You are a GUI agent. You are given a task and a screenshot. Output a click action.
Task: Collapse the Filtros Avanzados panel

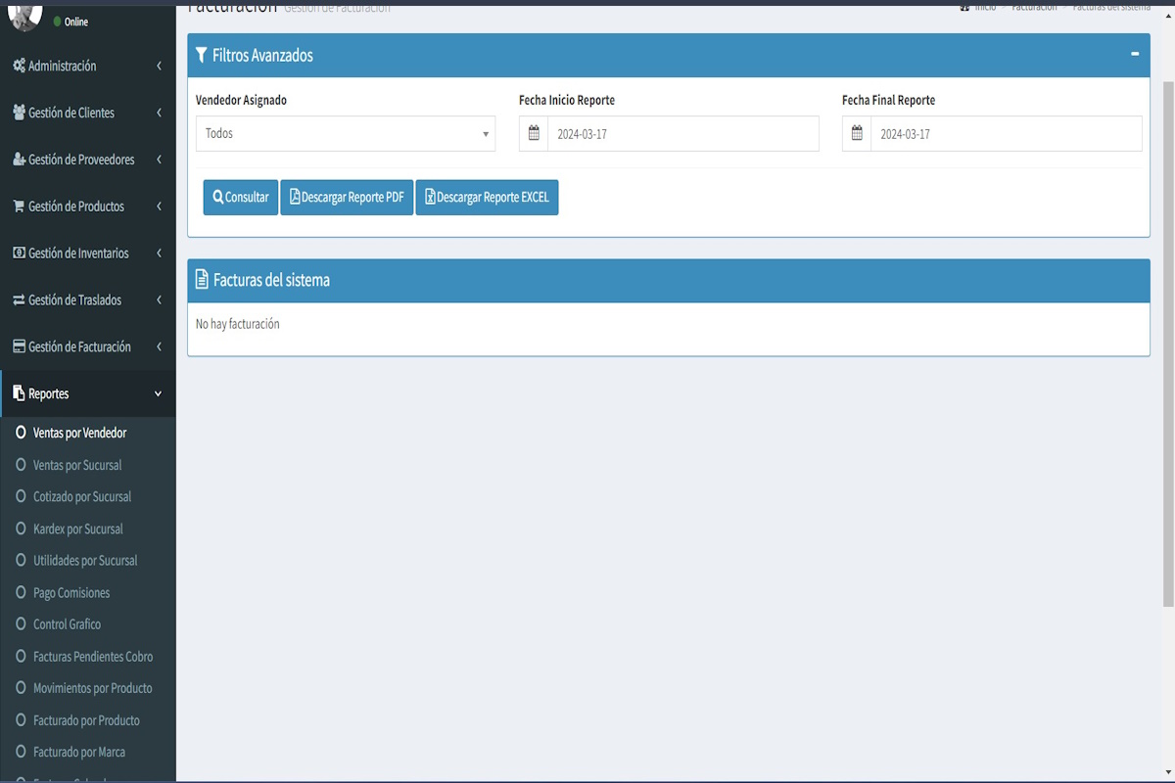[x=1134, y=55]
